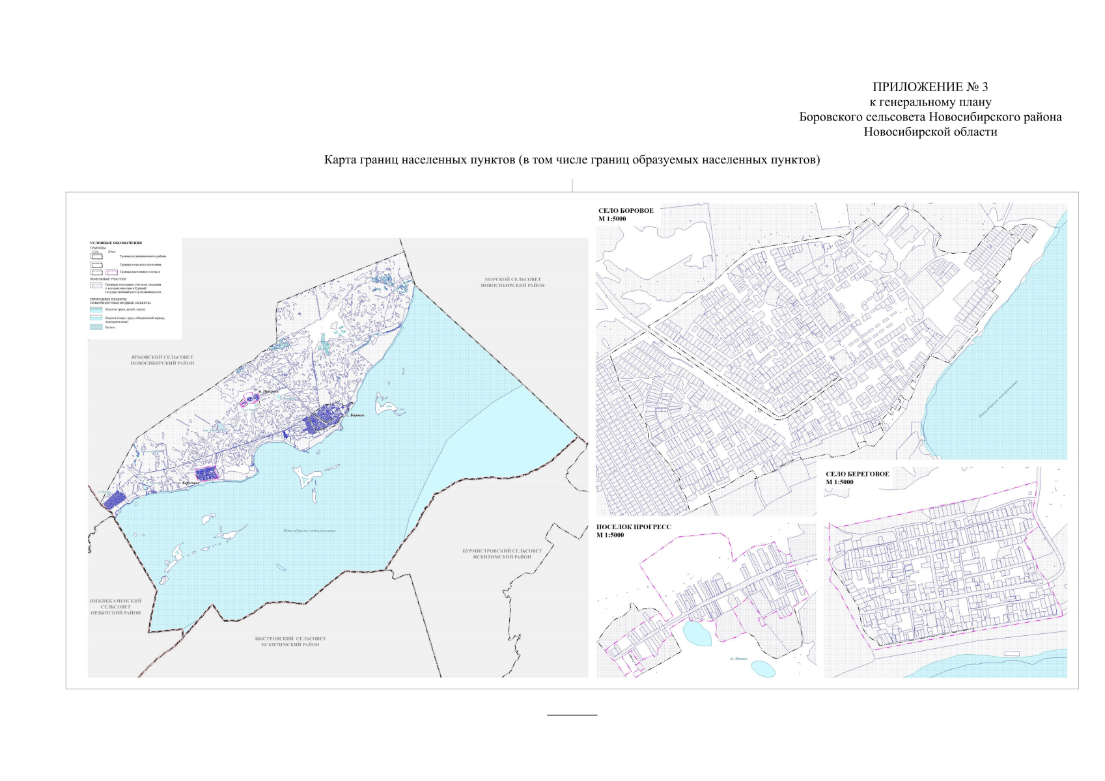
Task: Click the 'с. Боровое' village label on overview map
Action: tap(355, 415)
